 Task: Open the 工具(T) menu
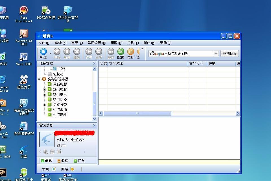(133, 43)
